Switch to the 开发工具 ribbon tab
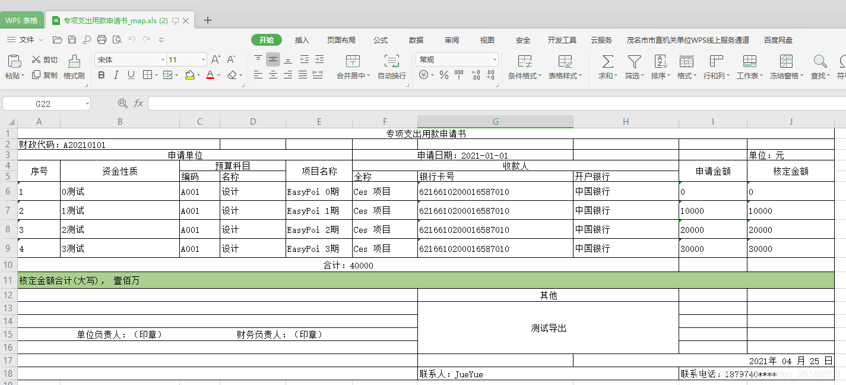846x385 pixels. coord(562,40)
